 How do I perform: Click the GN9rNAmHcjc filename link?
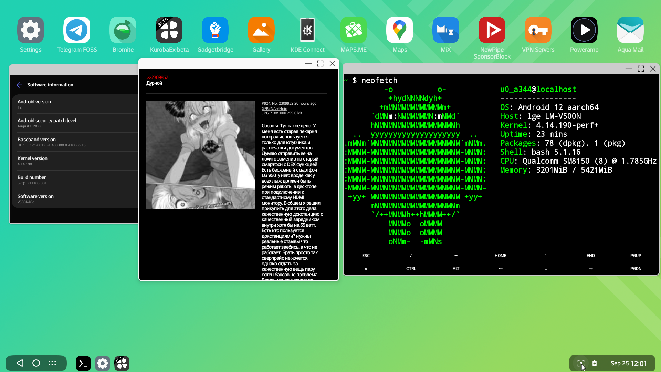(274, 108)
